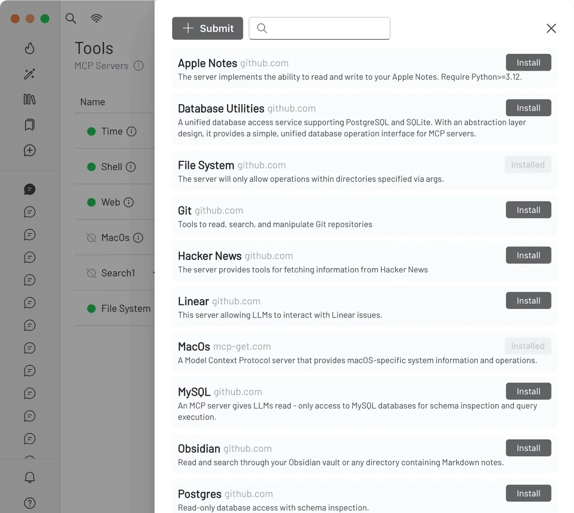Screen dimensions: 574x513
Task: Click the Obsidian server title
Action: coord(199,448)
